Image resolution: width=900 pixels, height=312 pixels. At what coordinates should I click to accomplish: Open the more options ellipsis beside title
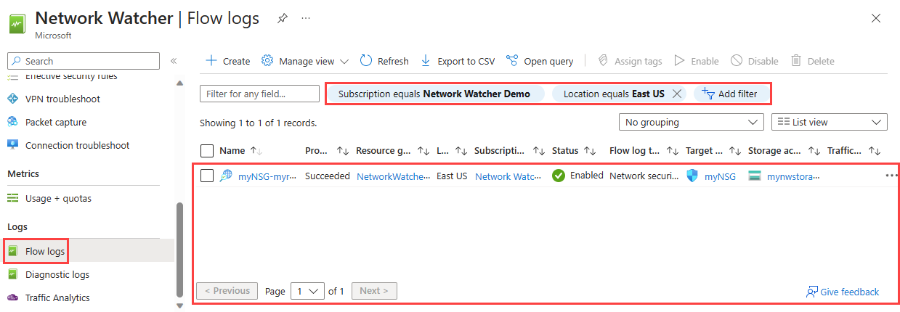(306, 18)
